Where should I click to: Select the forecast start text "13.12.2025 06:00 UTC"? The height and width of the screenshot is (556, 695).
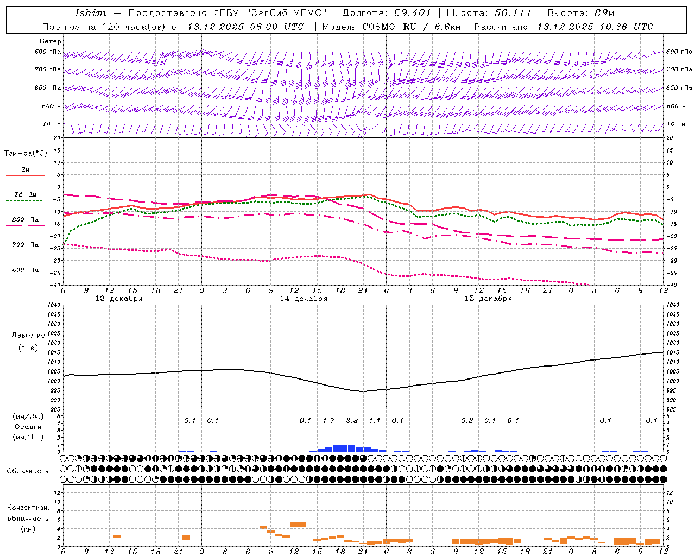(x=245, y=27)
